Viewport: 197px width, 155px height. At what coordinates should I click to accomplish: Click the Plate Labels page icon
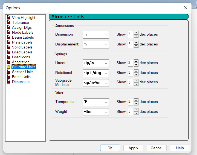(x=8, y=42)
